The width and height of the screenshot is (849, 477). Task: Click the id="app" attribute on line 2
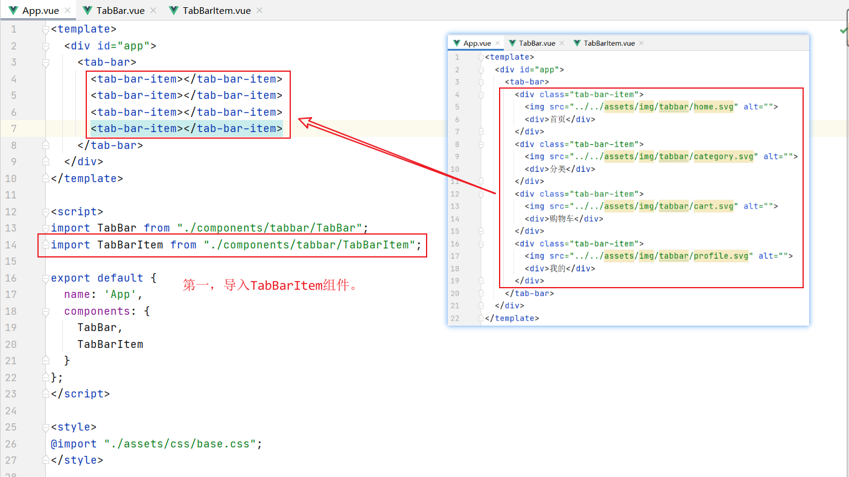click(124, 46)
